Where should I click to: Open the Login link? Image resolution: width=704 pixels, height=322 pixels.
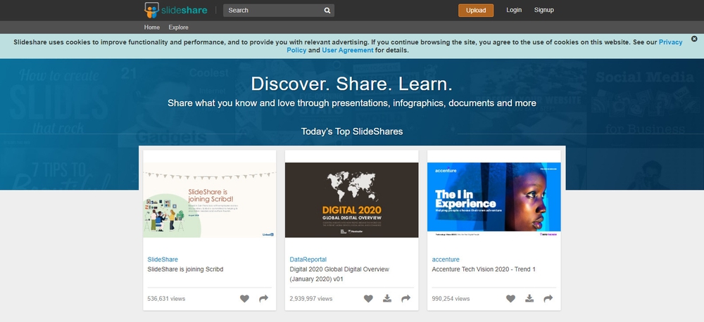pyautogui.click(x=514, y=10)
